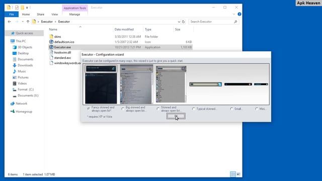This screenshot has height=181, width=322.
Task: Click the Properties quick access toolbar icon
Action: coord(17,8)
